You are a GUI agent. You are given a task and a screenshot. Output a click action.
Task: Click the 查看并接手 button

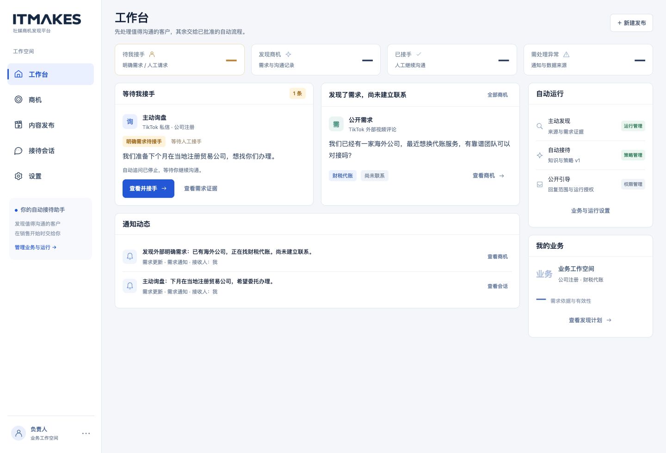point(148,189)
